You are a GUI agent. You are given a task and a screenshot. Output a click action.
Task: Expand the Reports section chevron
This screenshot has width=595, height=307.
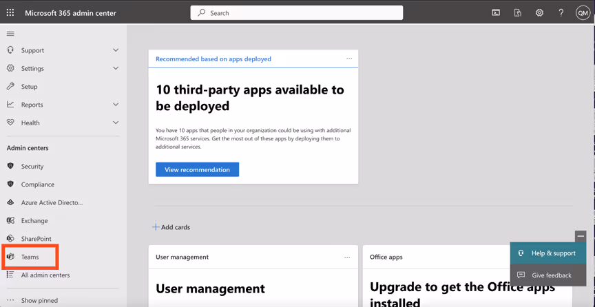(116, 105)
